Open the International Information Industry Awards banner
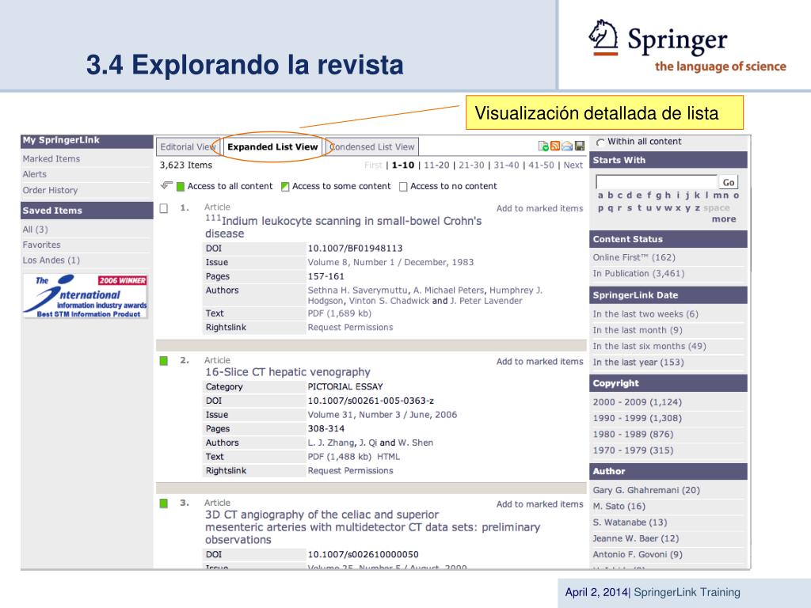The image size is (811, 608). click(x=86, y=296)
